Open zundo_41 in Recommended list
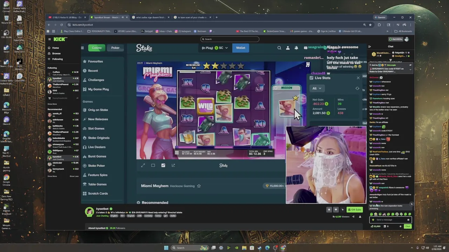 [63, 114]
